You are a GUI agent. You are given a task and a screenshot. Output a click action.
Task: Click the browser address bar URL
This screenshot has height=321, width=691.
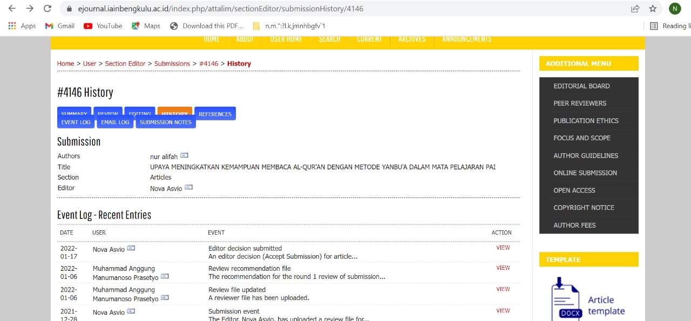(x=220, y=9)
